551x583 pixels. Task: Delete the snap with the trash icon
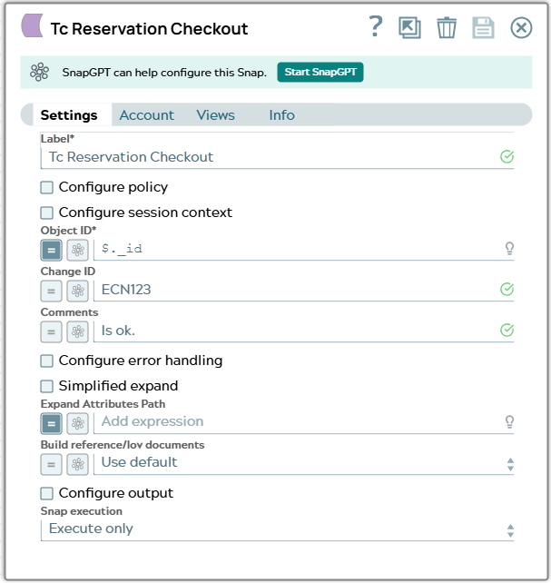pyautogui.click(x=447, y=27)
